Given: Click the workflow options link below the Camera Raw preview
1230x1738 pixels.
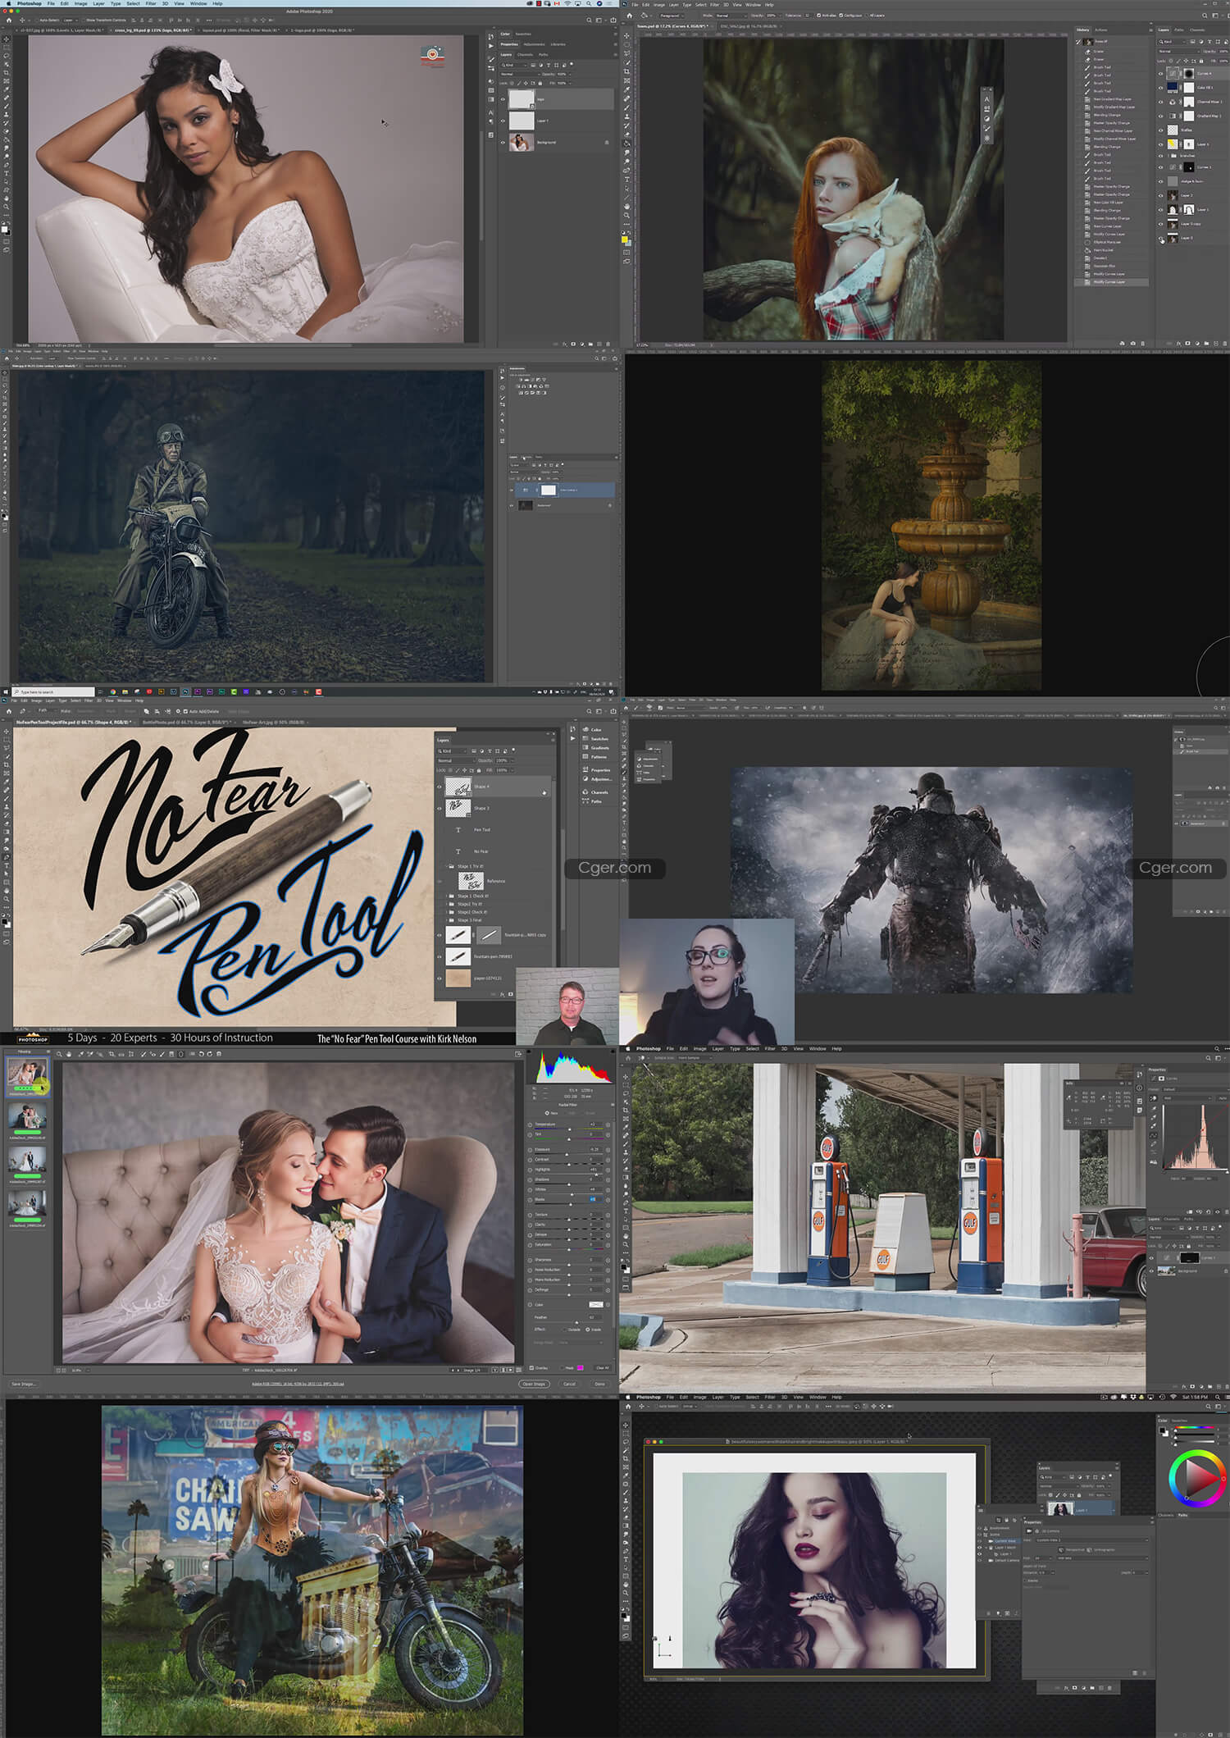Looking at the screenshot, I should click(298, 1384).
